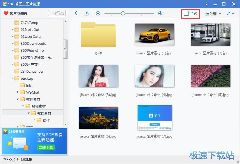240x164 pixels.
Task: Select the yellow car image (1)
Action: (x=154, y=35)
